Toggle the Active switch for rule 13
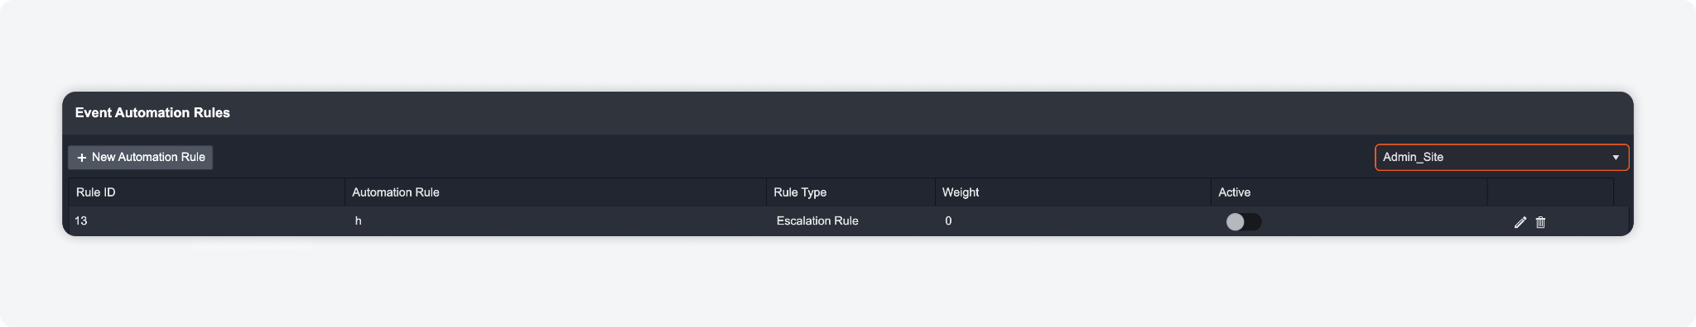This screenshot has height=327, width=1696. click(x=1243, y=221)
